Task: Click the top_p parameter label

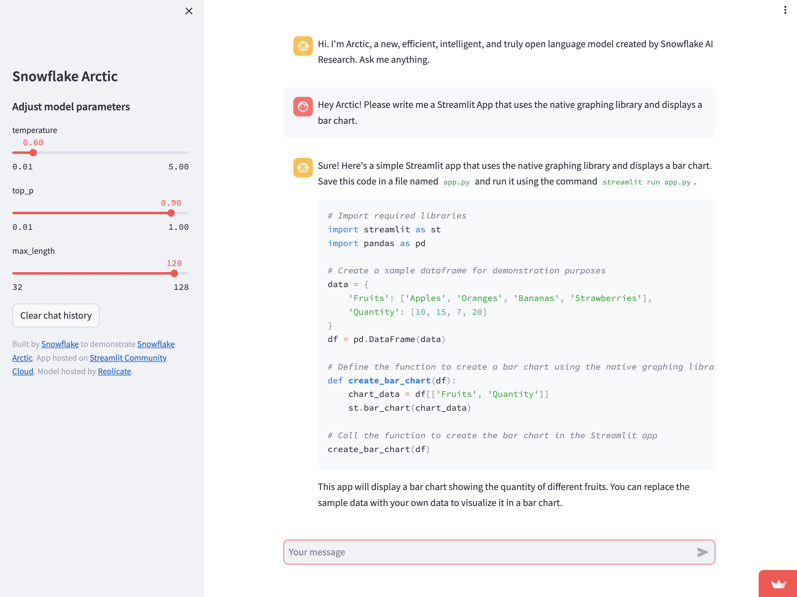Action: point(23,190)
